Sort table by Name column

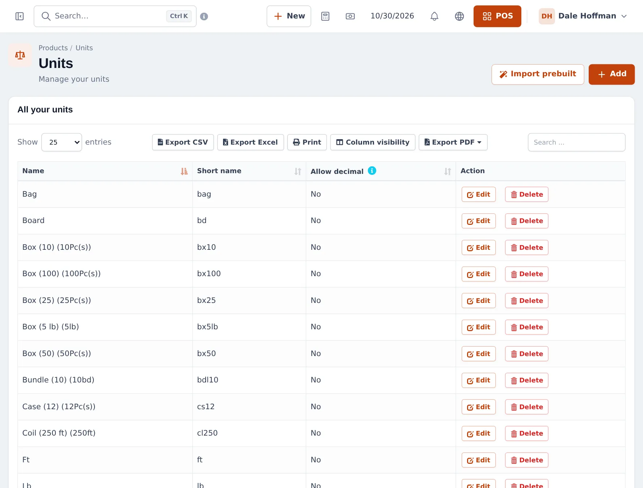click(x=184, y=171)
